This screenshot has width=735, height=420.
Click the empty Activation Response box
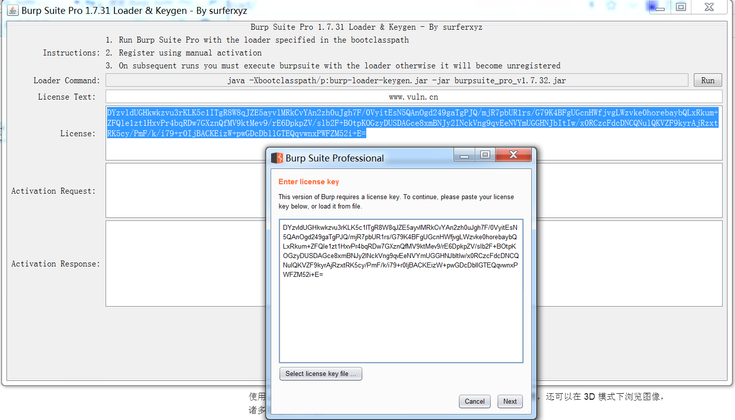pyautogui.click(x=183, y=263)
